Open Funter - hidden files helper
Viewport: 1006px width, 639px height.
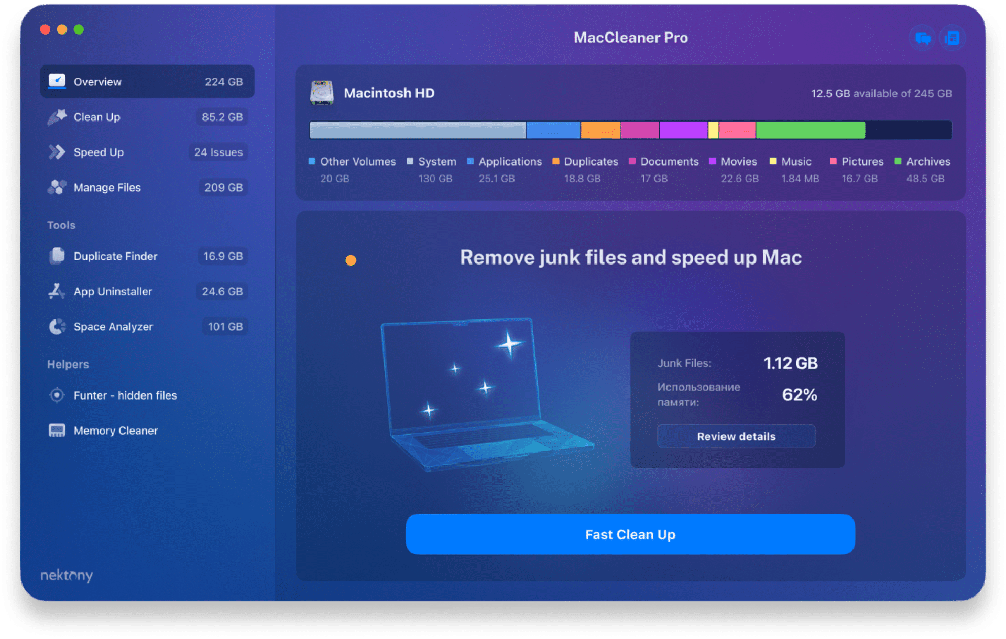click(147, 395)
